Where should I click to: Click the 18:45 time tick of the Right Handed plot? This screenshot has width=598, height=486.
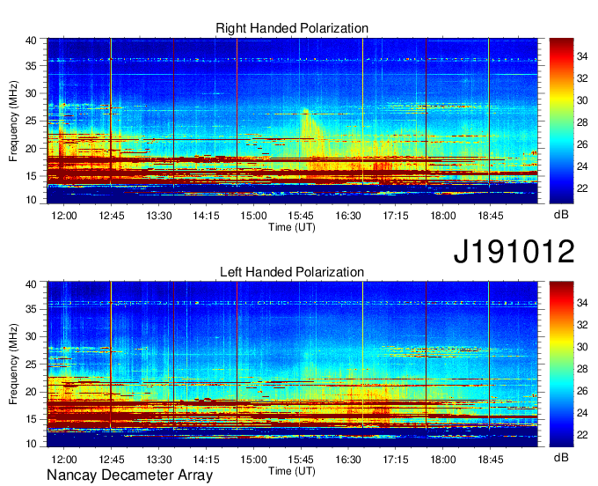(491, 216)
